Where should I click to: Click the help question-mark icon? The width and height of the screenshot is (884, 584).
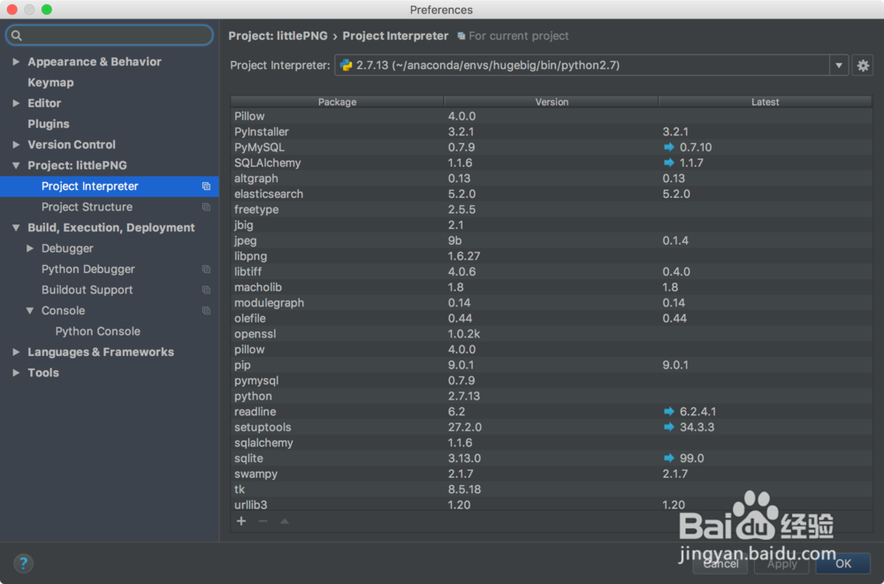(x=23, y=563)
